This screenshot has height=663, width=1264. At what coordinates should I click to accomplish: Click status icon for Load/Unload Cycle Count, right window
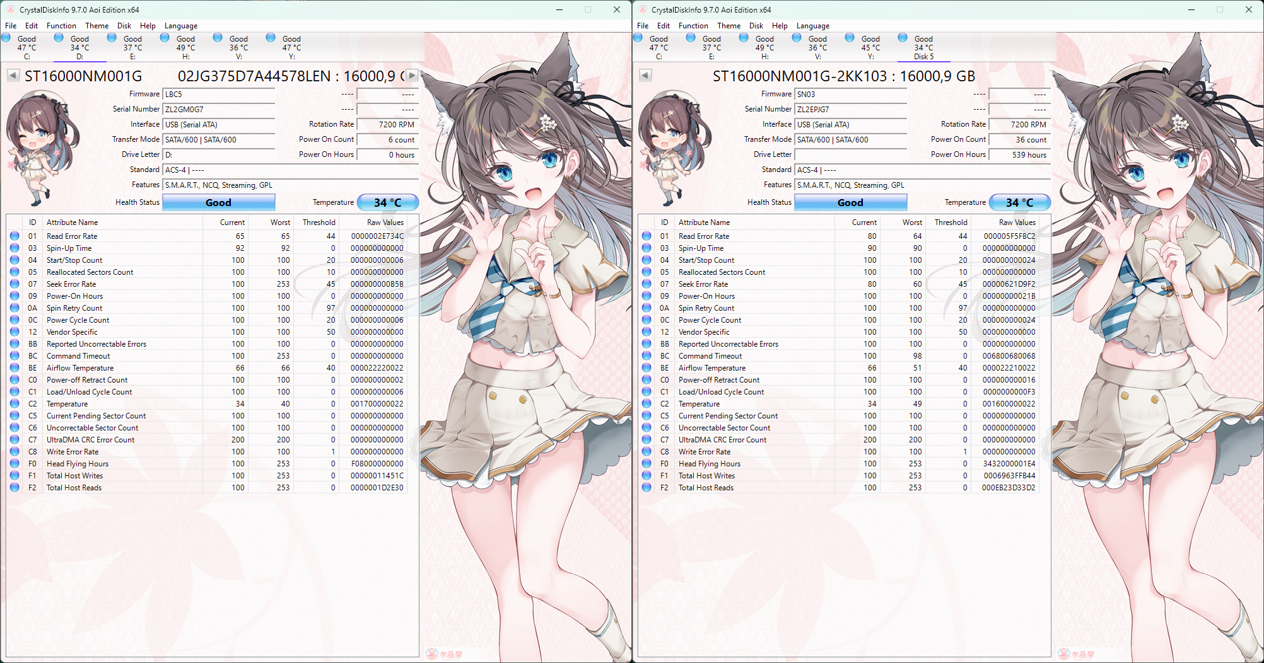(x=647, y=392)
